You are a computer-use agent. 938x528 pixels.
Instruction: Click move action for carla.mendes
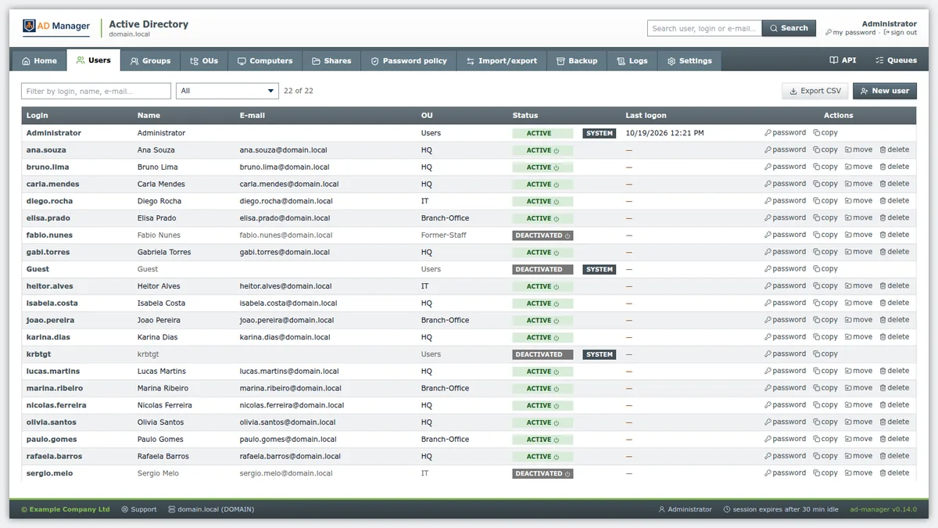coord(858,184)
